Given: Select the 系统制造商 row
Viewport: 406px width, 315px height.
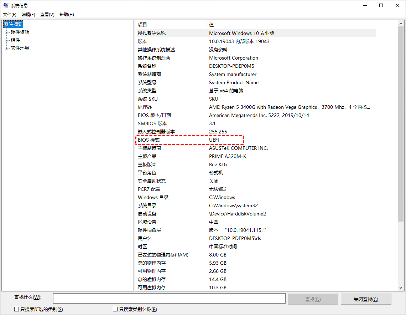Looking at the screenshot, I should click(256, 74).
